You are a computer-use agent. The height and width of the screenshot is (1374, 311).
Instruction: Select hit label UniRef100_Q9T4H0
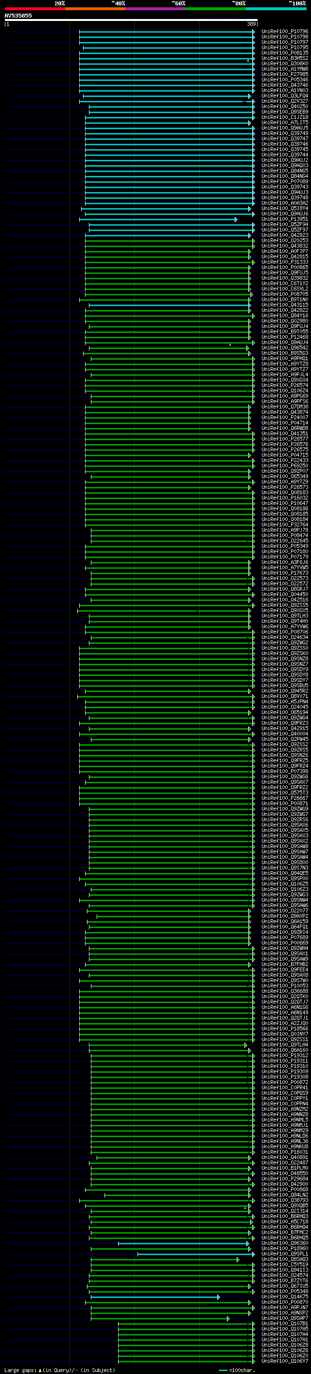click(285, 621)
